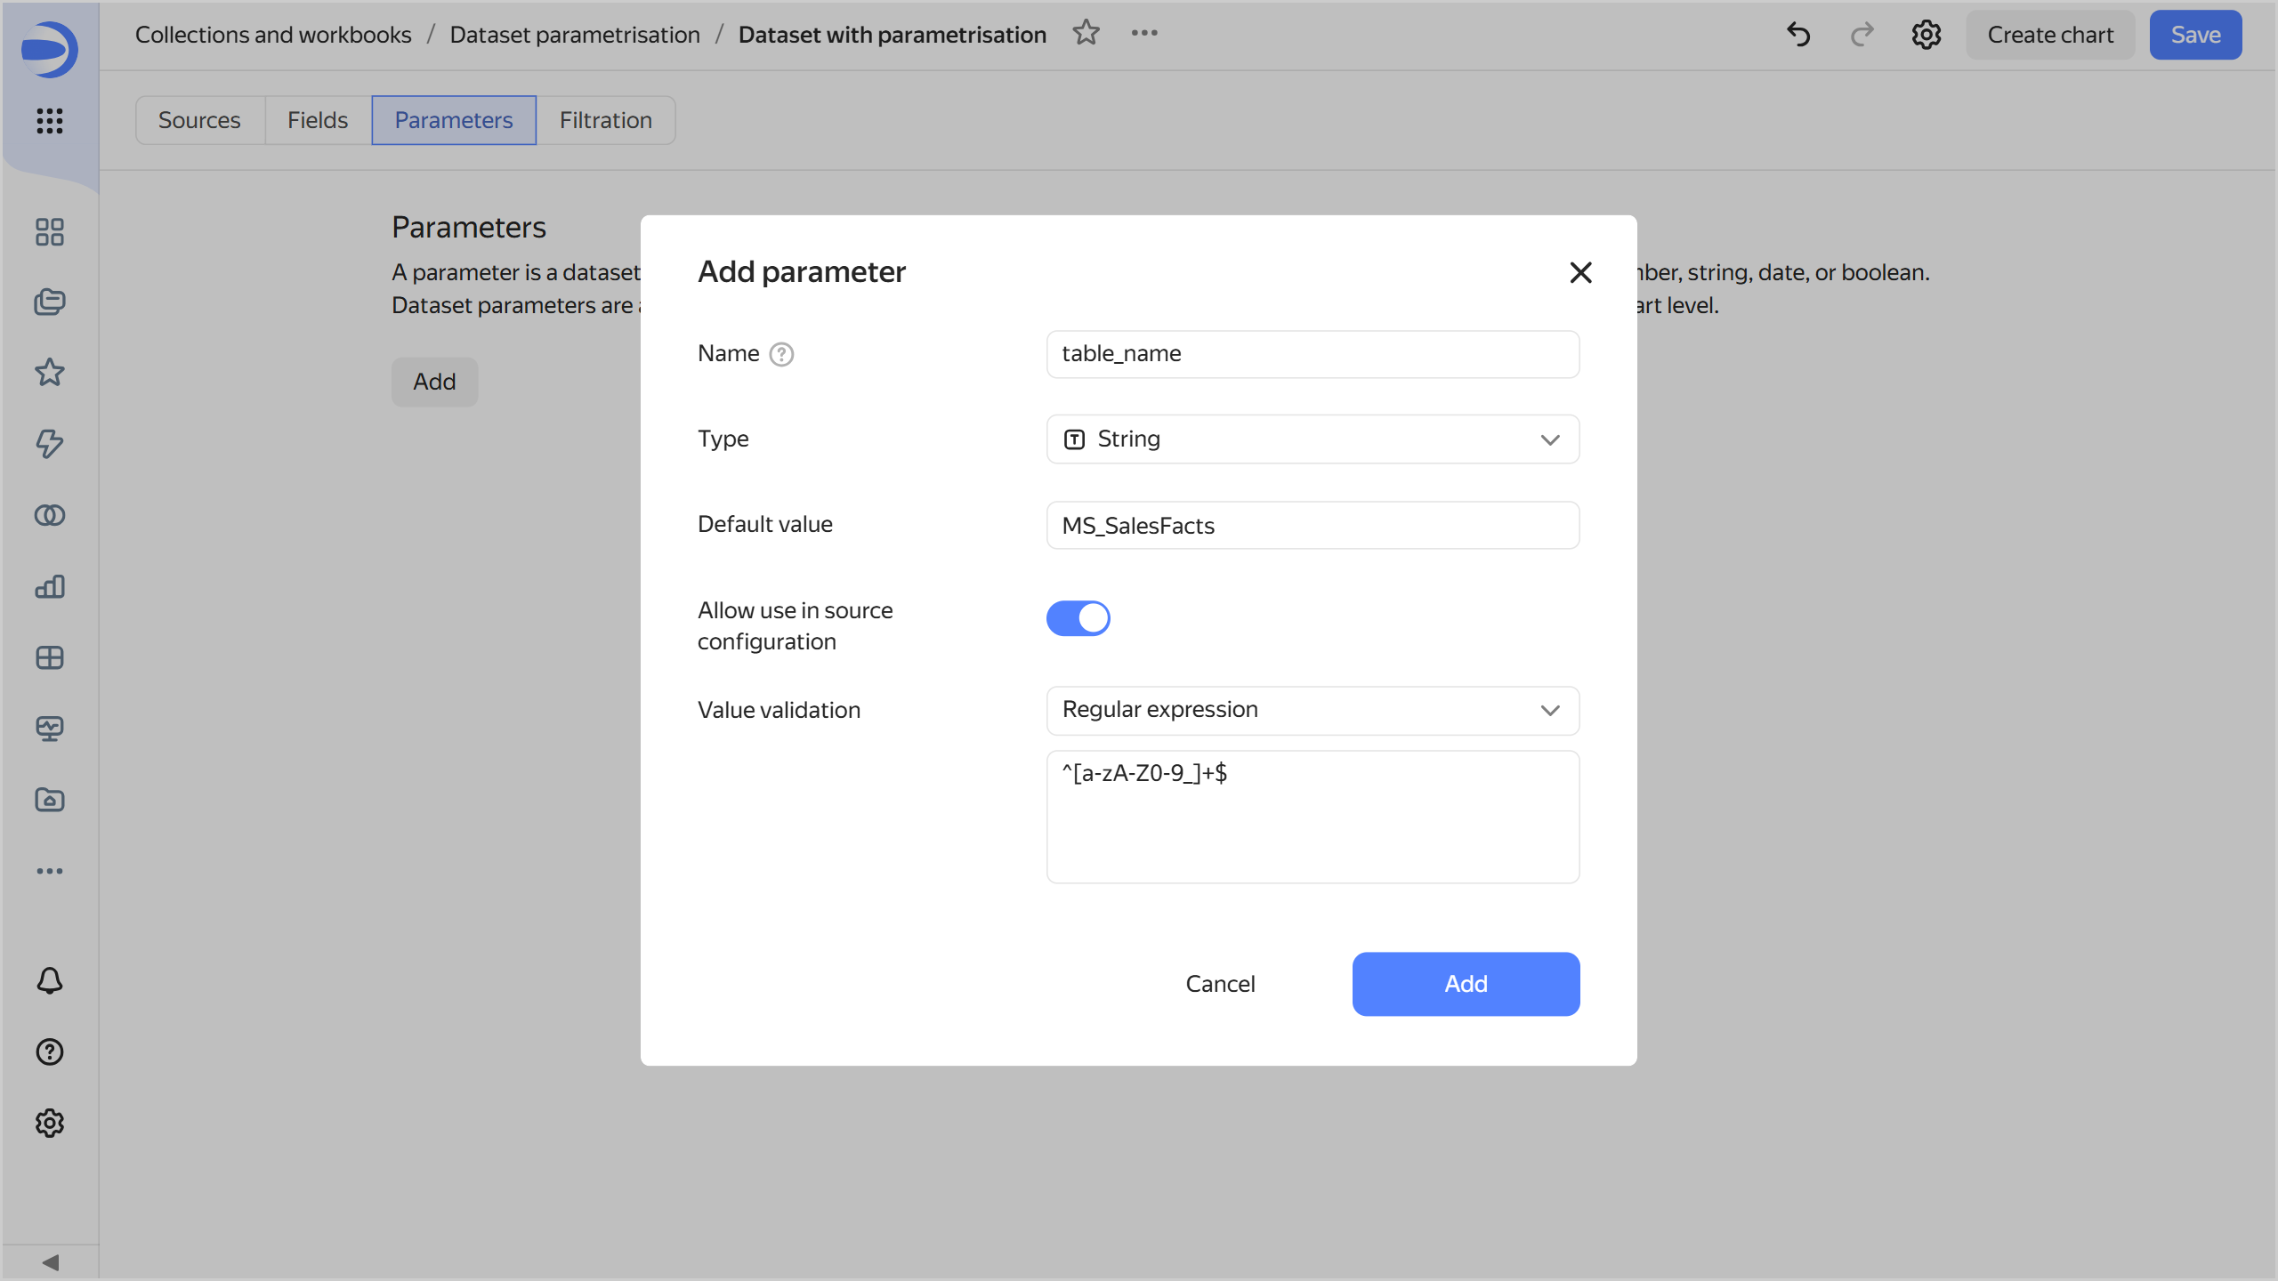Switch to the Fields tab
Screen dimensions: 2278x1281
(x=317, y=120)
